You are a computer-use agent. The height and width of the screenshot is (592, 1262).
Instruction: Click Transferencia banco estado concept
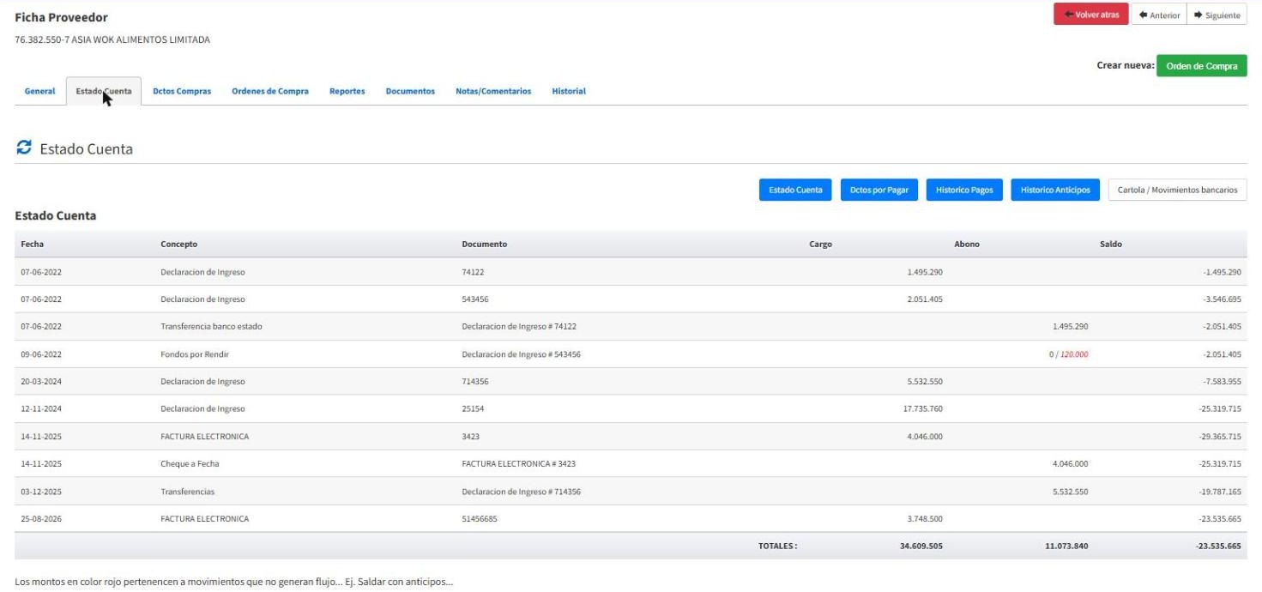[211, 327]
